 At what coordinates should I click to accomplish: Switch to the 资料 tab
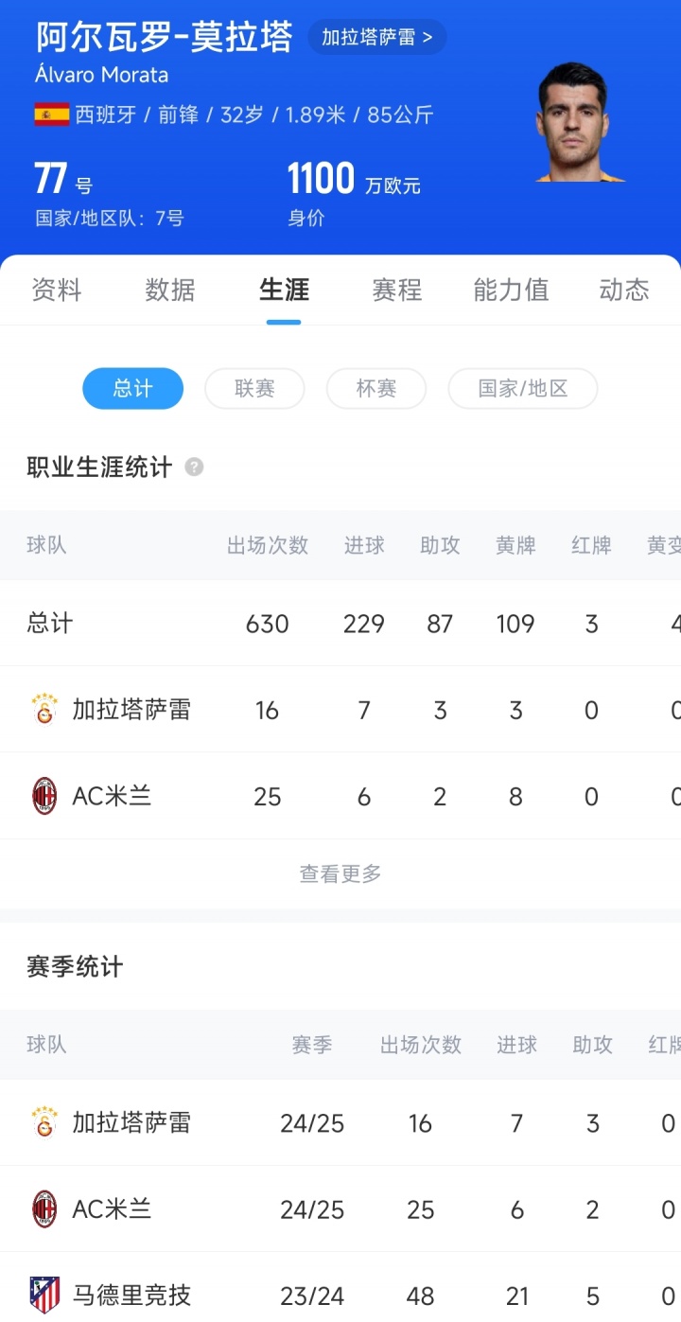pos(57,290)
